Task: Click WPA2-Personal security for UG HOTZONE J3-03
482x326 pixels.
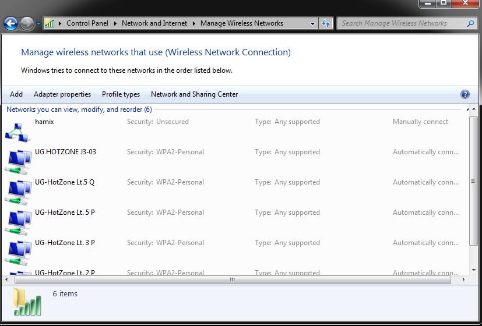Action: (x=180, y=151)
